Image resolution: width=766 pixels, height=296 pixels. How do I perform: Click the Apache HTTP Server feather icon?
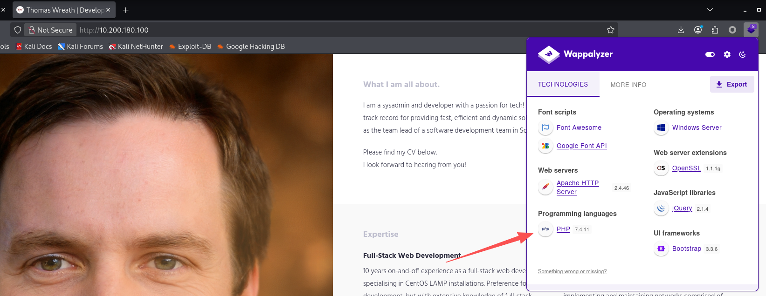[545, 188]
